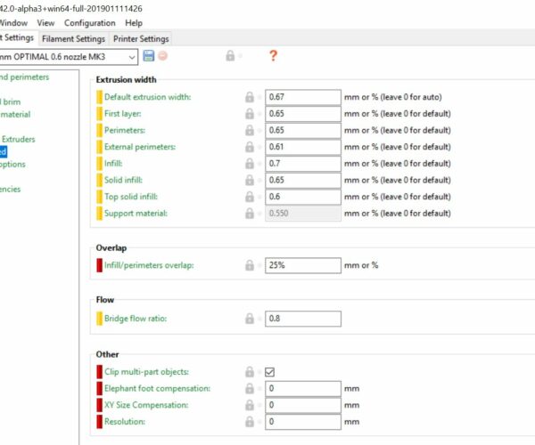This screenshot has height=445, width=535.
Task: Click the lock icon in the preset toolbar
Action: pyautogui.click(x=229, y=56)
